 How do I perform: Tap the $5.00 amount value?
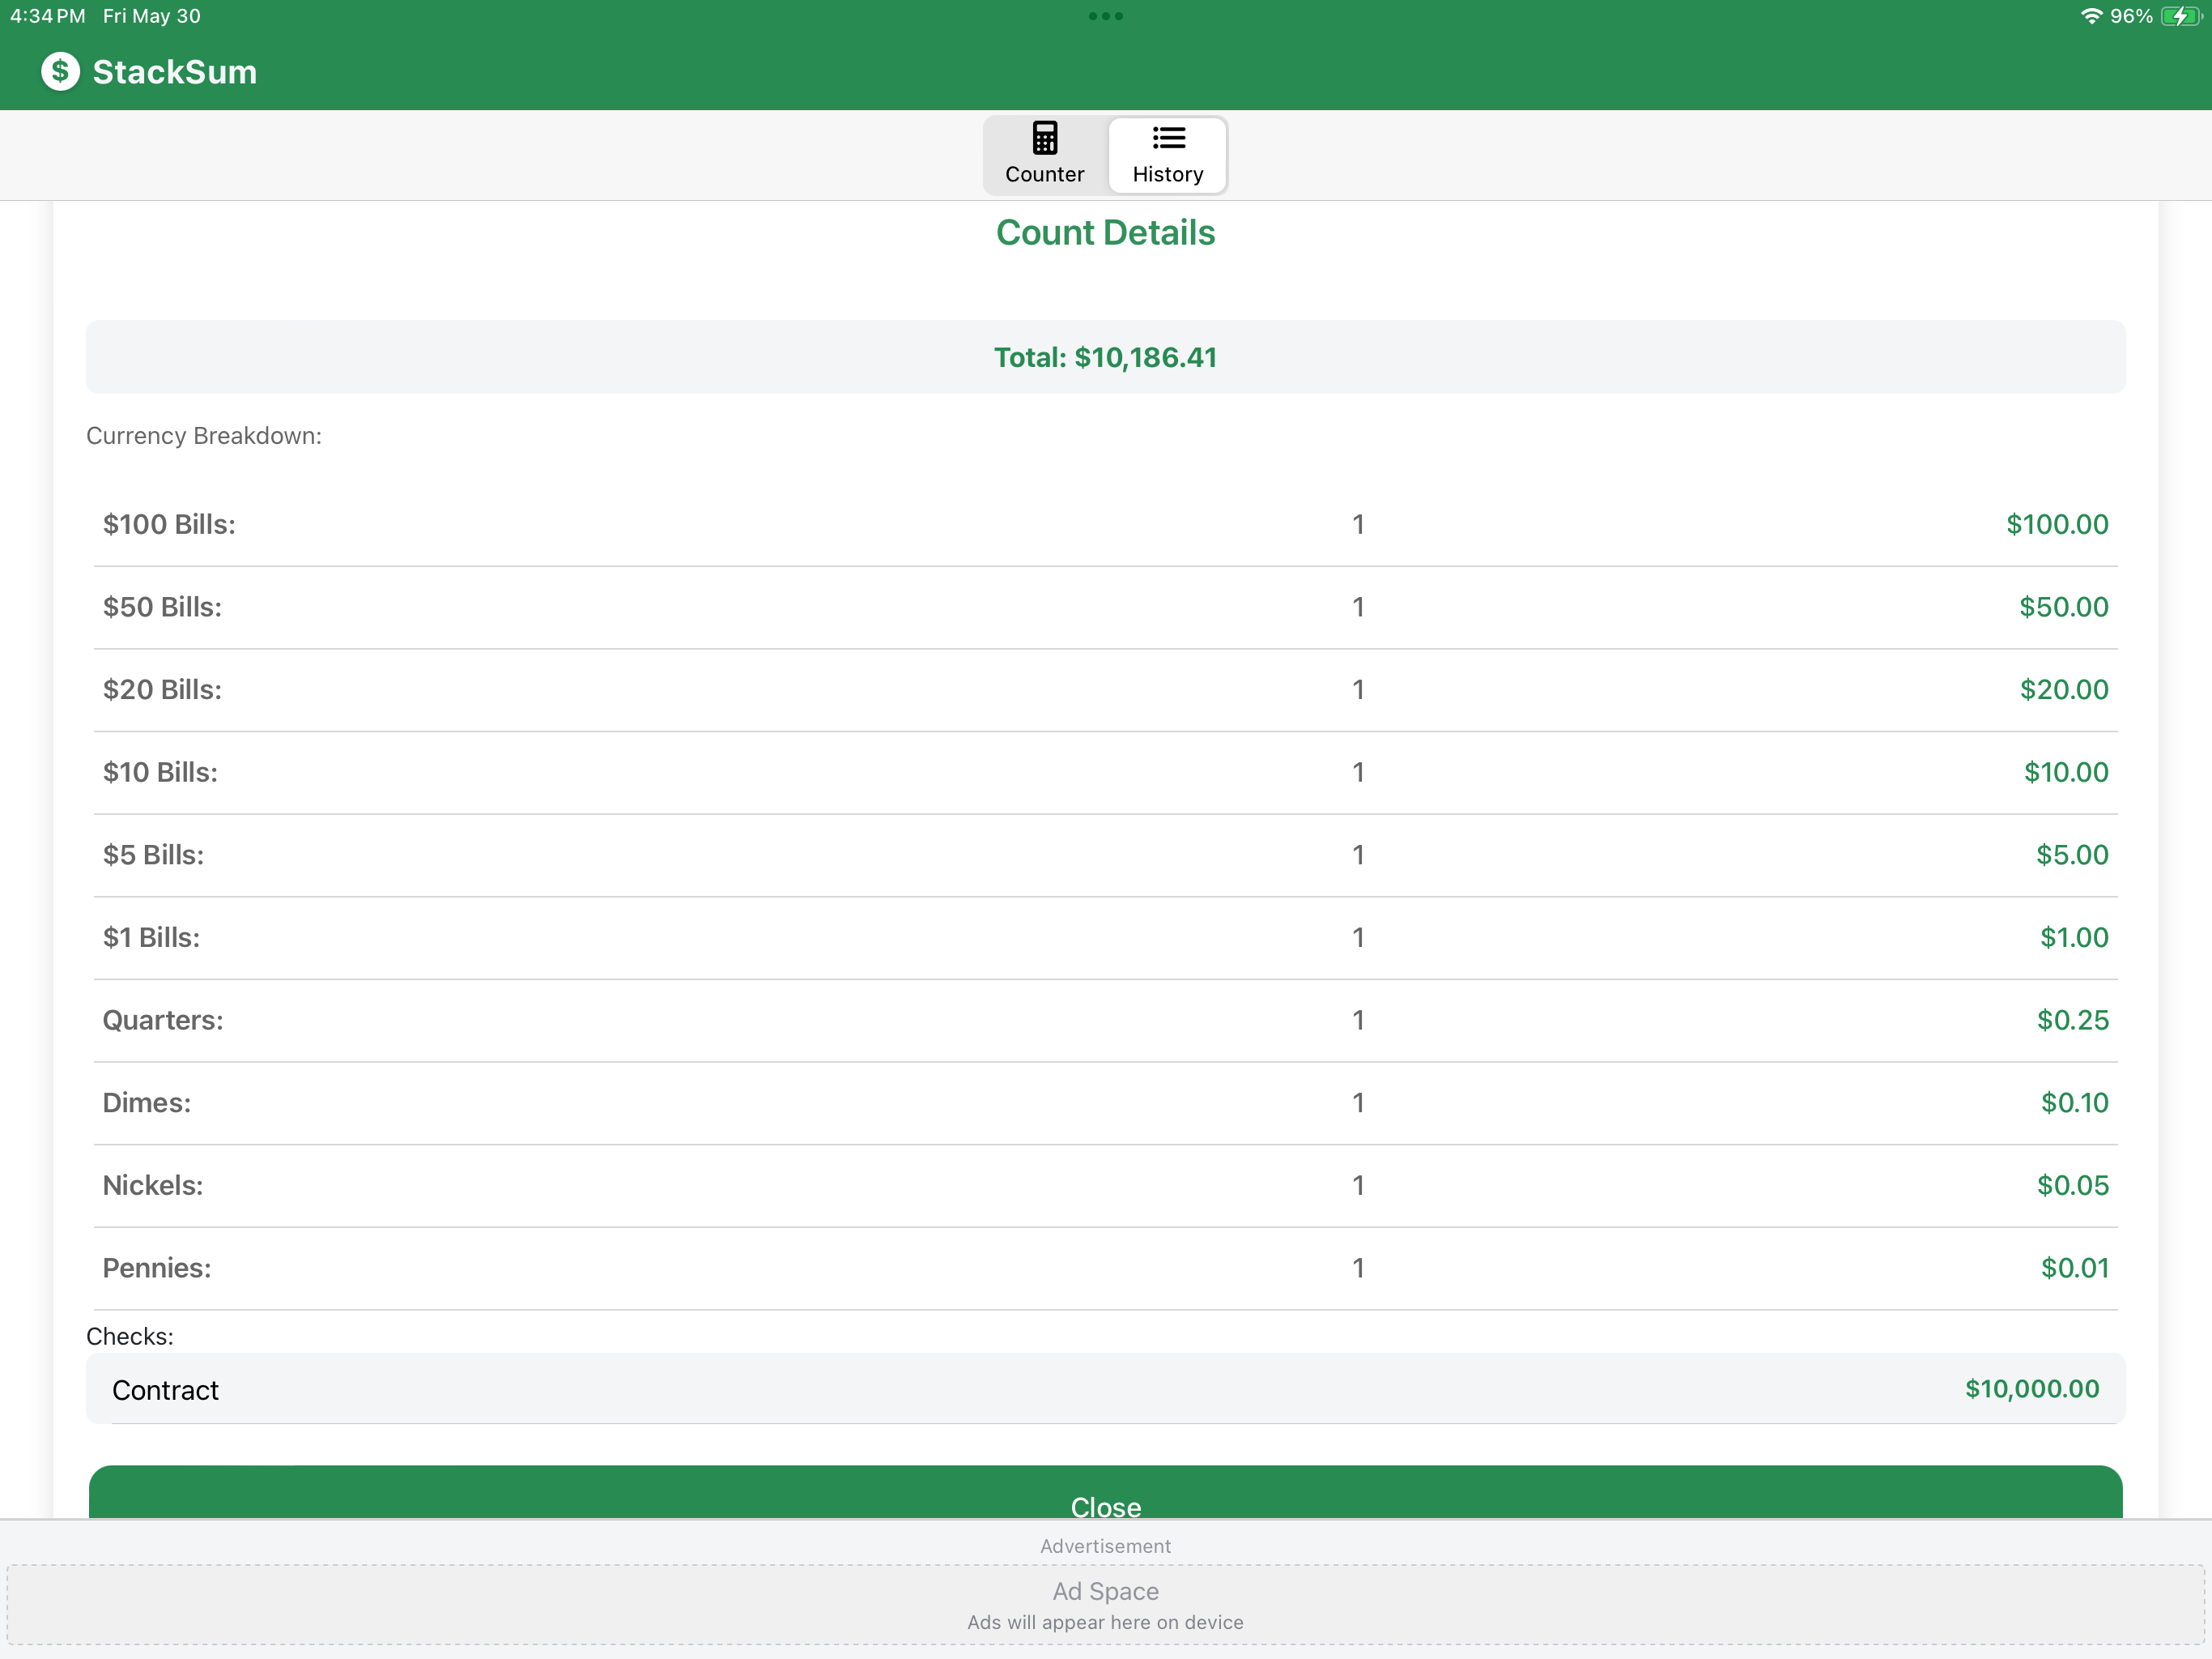click(2072, 855)
